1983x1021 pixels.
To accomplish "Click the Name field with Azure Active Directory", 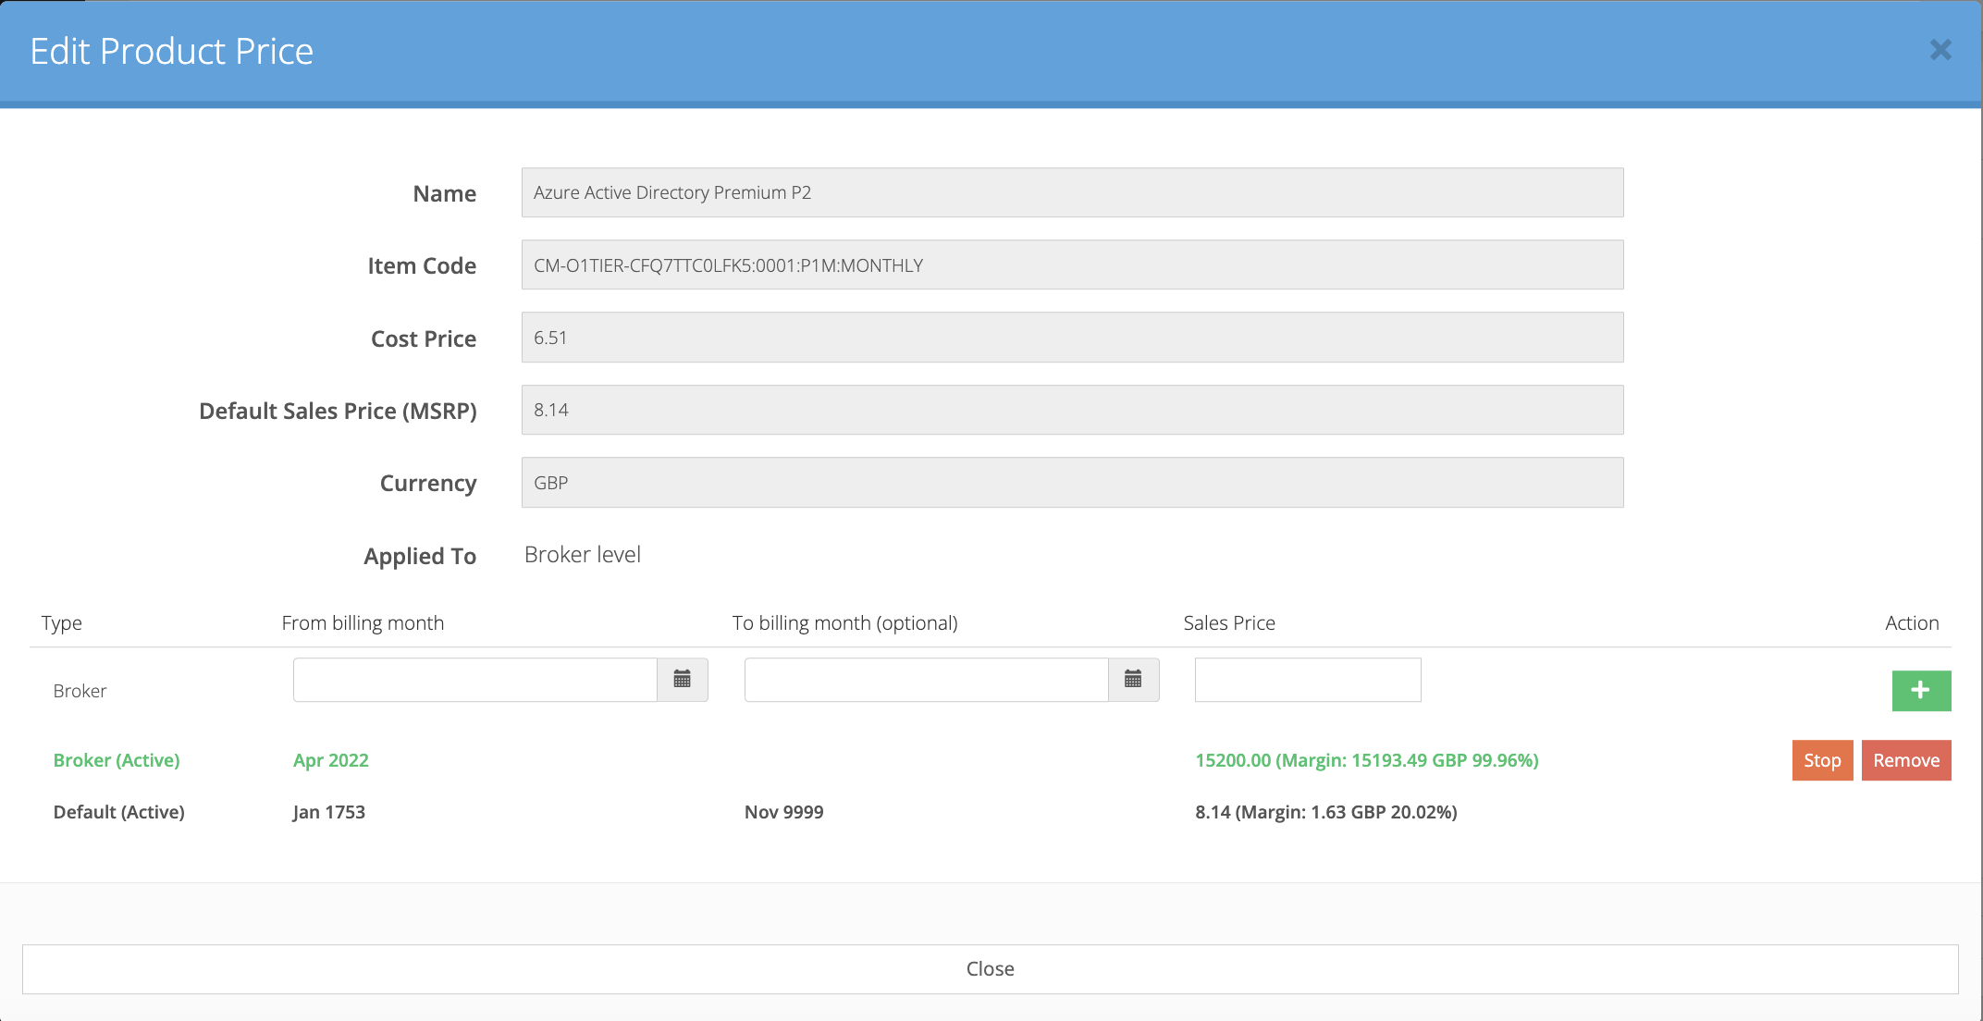I will (1073, 192).
